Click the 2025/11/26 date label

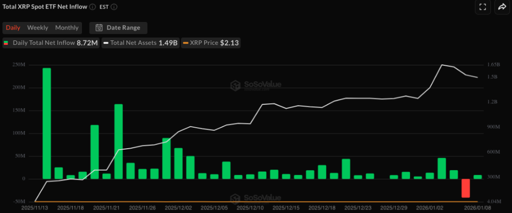(142, 208)
